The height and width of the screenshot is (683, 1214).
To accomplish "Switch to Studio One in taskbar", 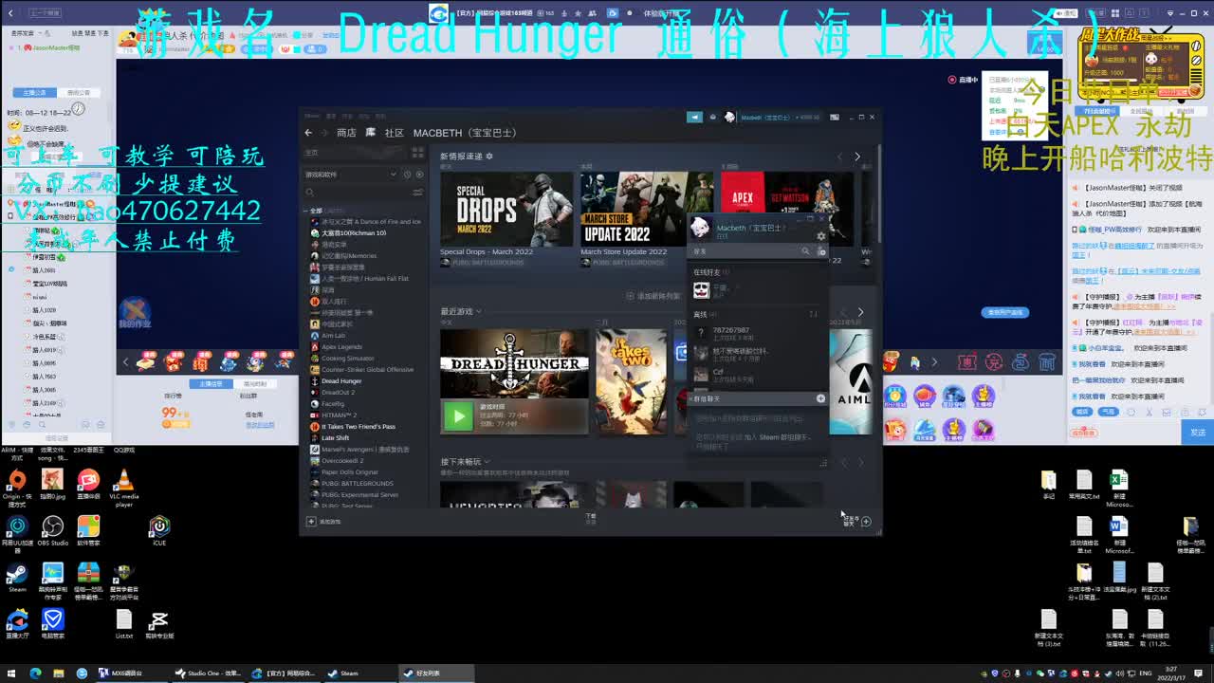I will (207, 674).
